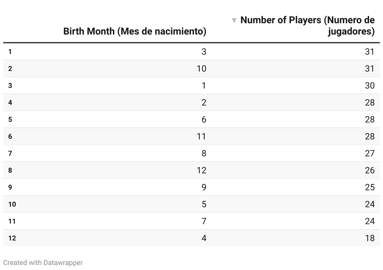The image size is (383, 270).
Task: Click player count 26 in row 8
Action: (x=370, y=170)
